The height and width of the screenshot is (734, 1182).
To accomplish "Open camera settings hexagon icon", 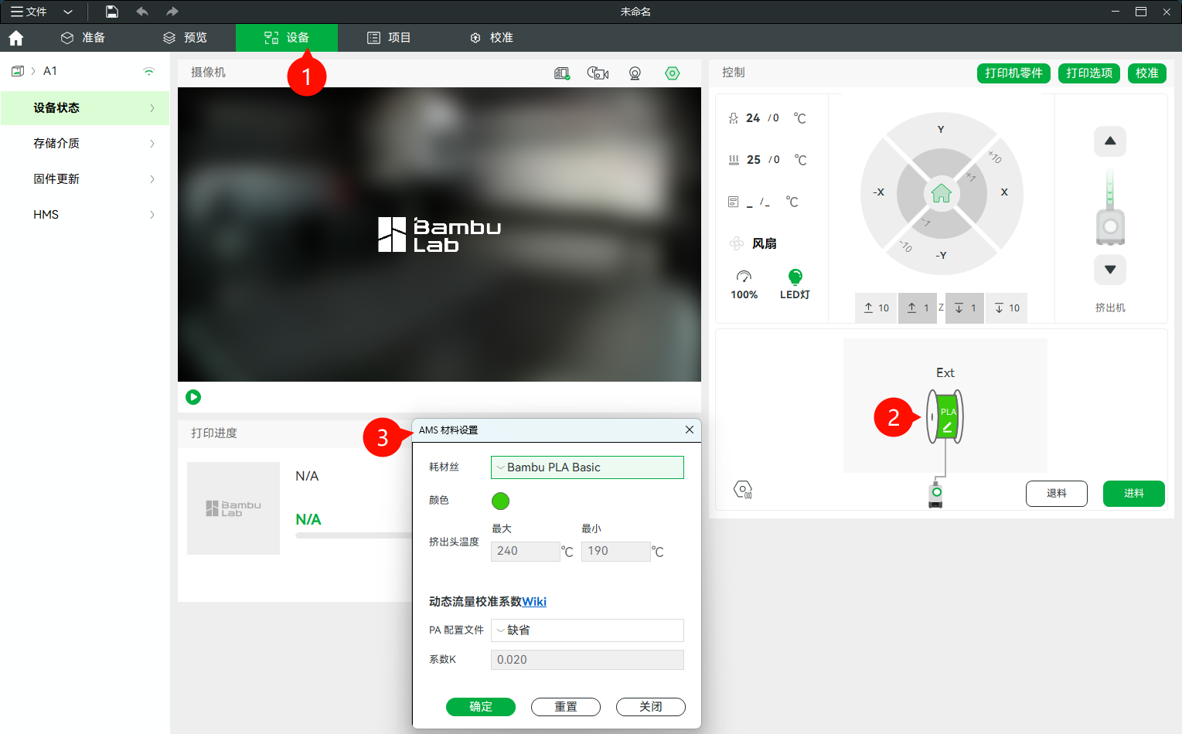I will [673, 73].
